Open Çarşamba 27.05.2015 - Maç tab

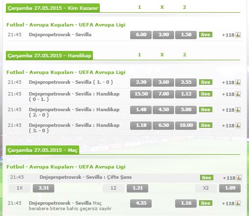tap(43, 150)
